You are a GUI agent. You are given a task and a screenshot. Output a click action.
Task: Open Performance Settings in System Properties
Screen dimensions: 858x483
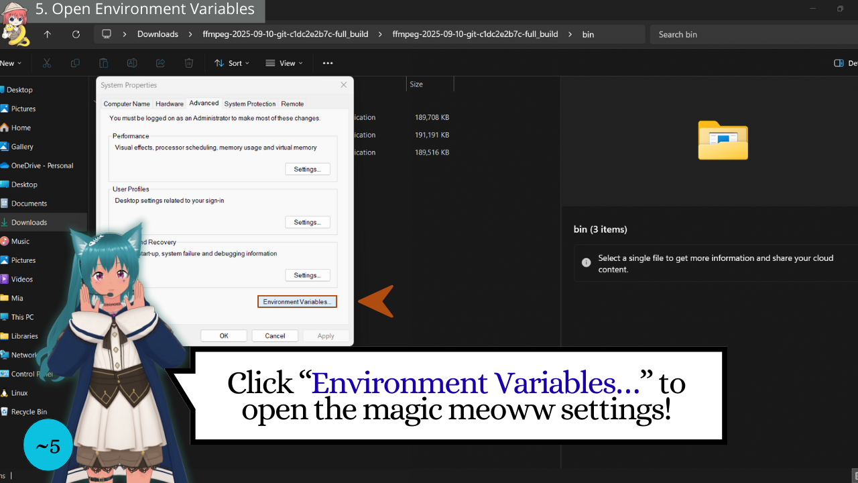[x=307, y=169]
